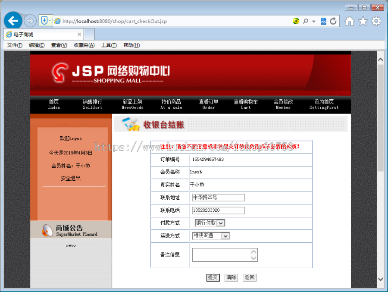388x292 pixels.
Task: Click the 安全退出 logout link
Action: point(71,178)
